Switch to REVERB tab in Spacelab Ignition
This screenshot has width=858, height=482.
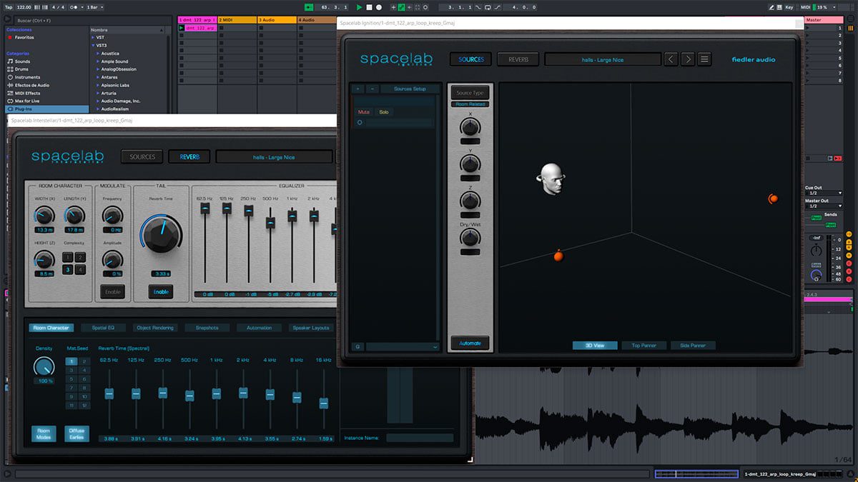pos(518,59)
